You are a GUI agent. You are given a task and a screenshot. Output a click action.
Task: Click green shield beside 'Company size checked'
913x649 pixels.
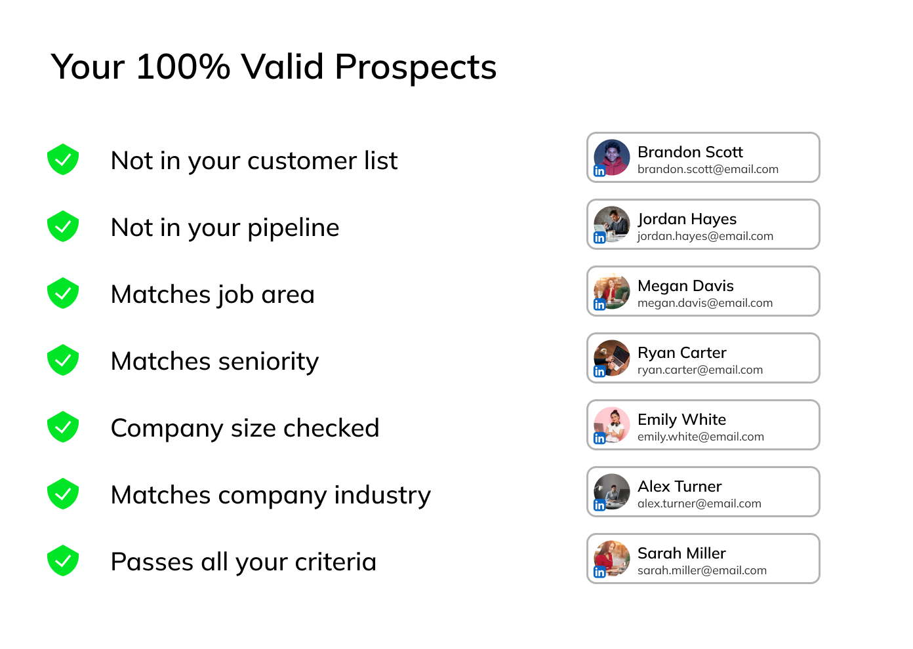(x=63, y=427)
